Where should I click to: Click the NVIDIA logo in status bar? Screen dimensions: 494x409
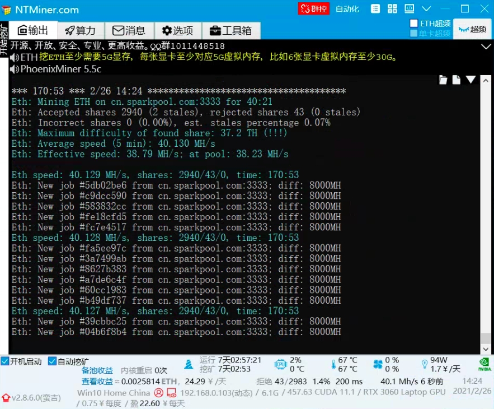pos(484,365)
